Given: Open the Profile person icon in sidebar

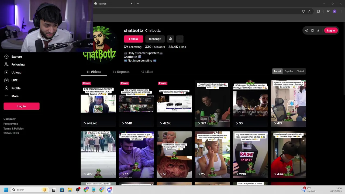Looking at the screenshot, I should pyautogui.click(x=6, y=88).
